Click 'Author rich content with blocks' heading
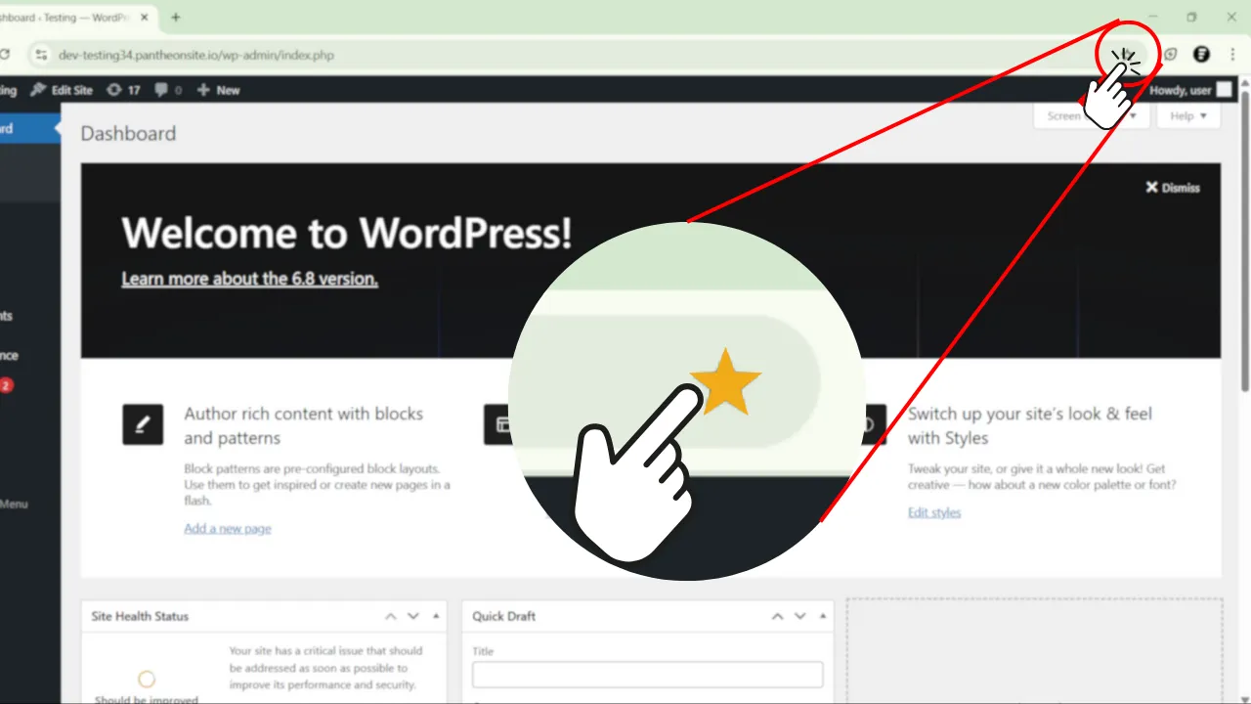1251x704 pixels. [x=304, y=425]
